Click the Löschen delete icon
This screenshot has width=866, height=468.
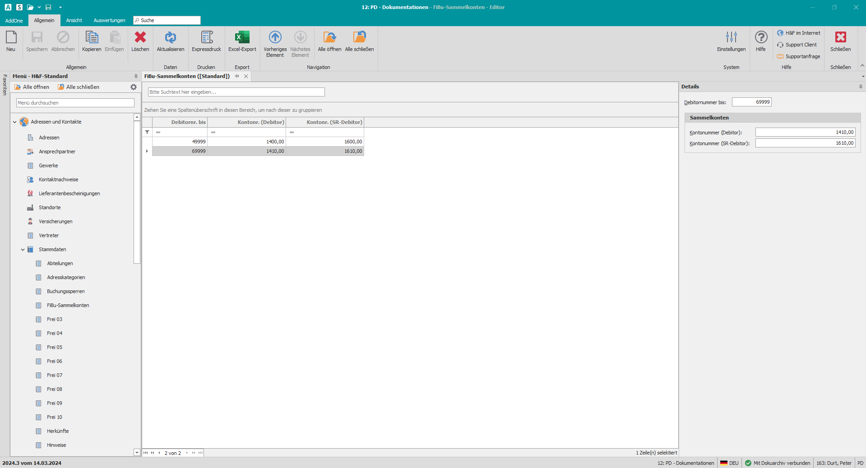[x=140, y=38]
